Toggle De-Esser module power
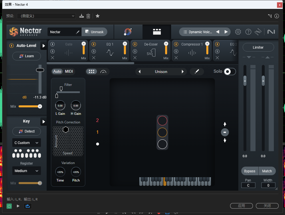This screenshot has width=285, height=215. [x=135, y=44]
